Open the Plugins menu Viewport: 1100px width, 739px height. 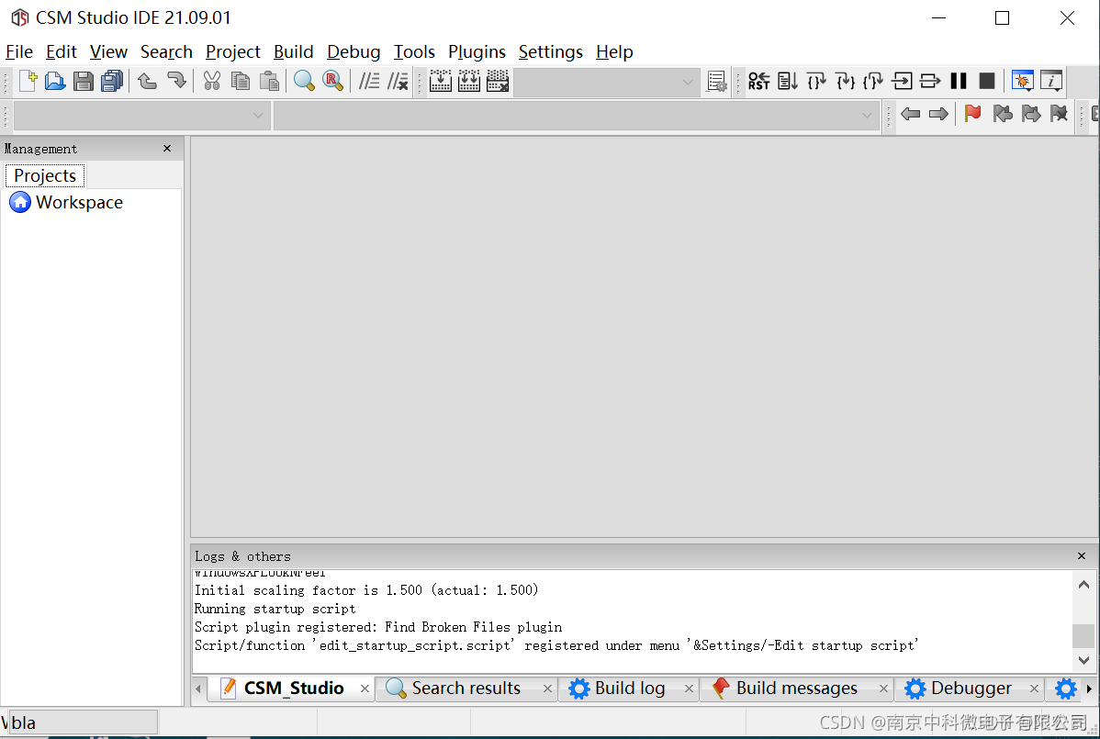click(477, 52)
